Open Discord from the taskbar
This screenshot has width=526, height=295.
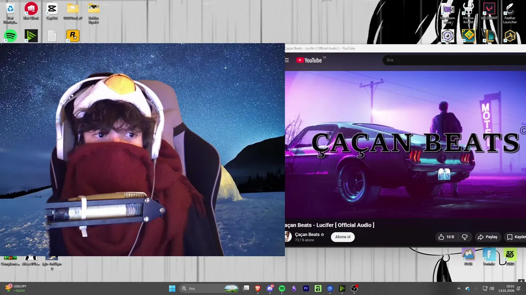(x=270, y=288)
